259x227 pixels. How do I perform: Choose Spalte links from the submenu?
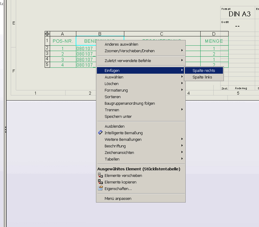204,77
